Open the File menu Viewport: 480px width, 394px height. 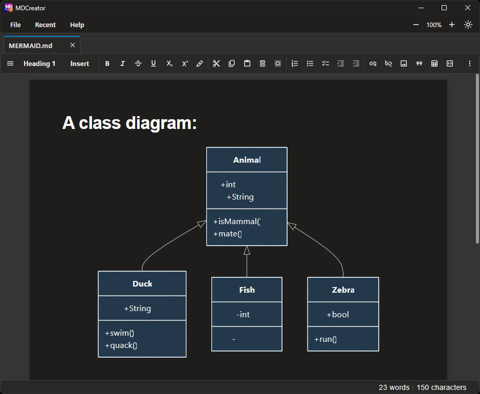pos(15,25)
